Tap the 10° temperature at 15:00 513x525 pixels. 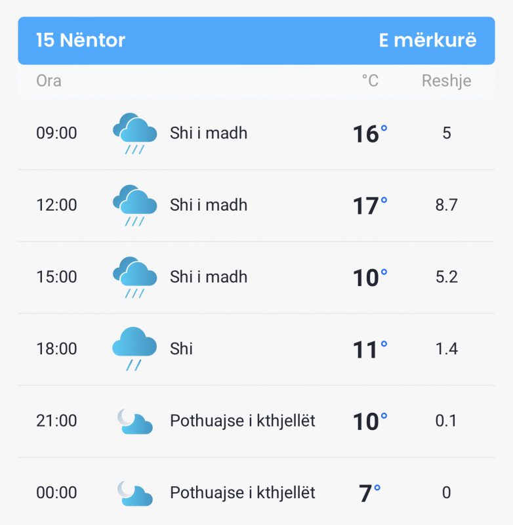[x=370, y=278]
